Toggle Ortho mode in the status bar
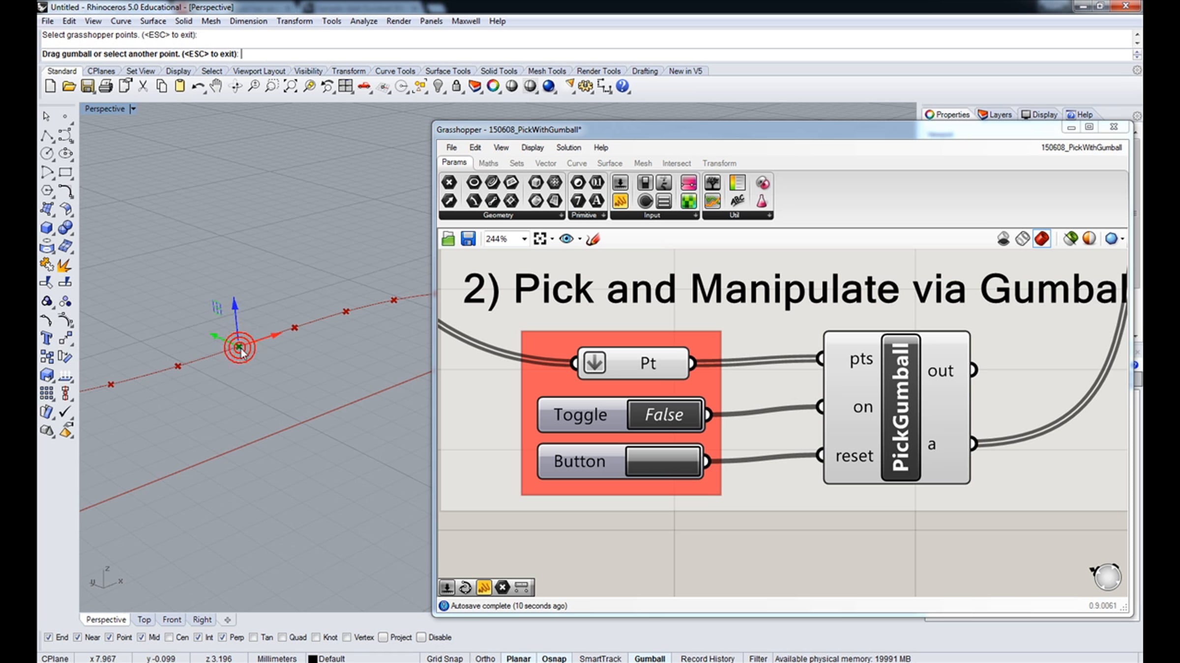This screenshot has height=663, width=1180. [x=485, y=659]
